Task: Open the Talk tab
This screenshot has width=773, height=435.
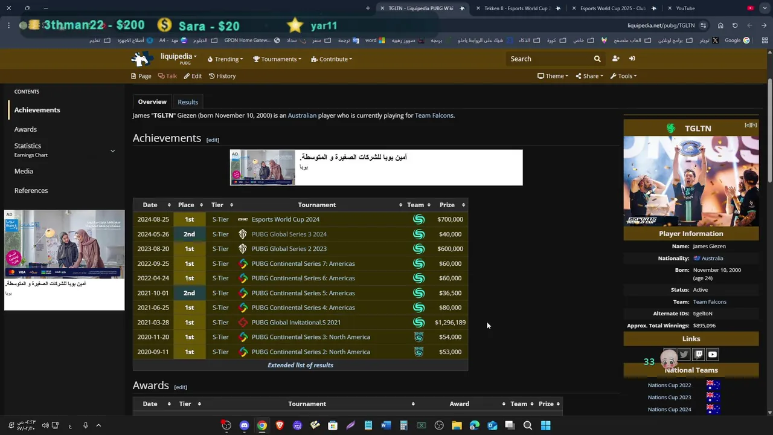Action: (x=167, y=76)
